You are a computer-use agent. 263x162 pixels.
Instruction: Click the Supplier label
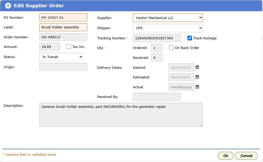click(x=105, y=18)
